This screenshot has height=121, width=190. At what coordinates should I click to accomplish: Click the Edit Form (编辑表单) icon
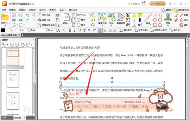coord(121,17)
